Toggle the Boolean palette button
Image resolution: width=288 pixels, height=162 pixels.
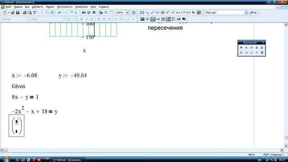(168, 19)
